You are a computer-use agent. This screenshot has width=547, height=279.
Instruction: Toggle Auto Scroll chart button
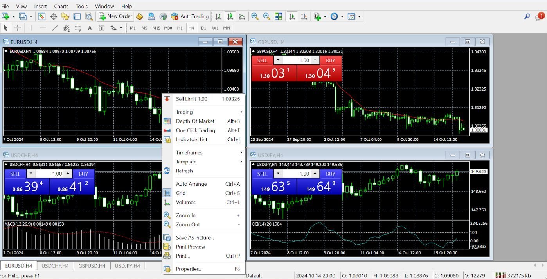(x=292, y=16)
